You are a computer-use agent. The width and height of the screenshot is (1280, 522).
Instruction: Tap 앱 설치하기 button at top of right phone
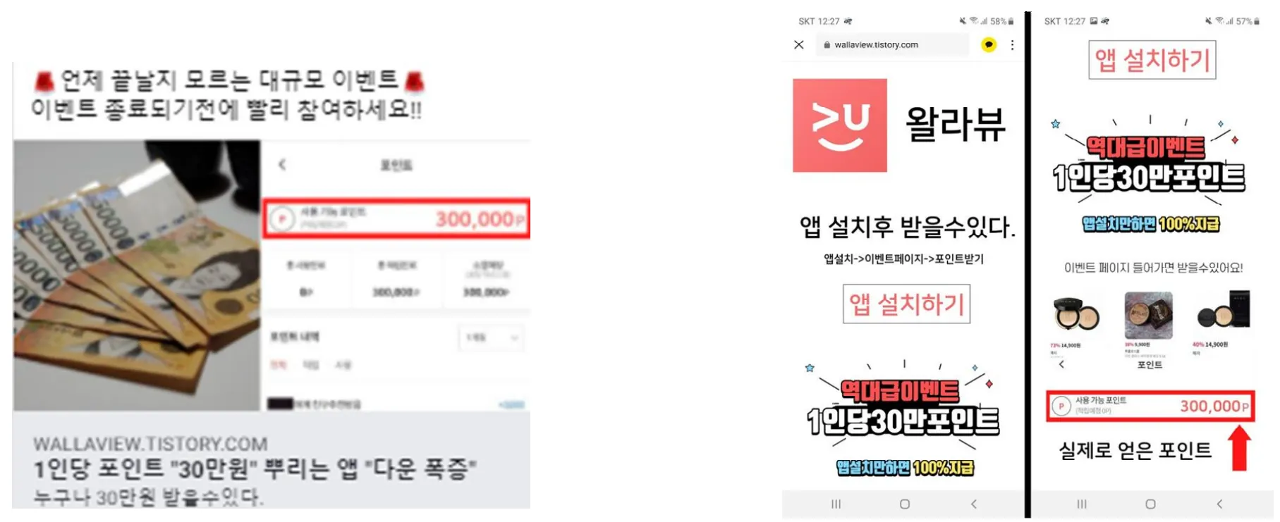click(x=1152, y=60)
